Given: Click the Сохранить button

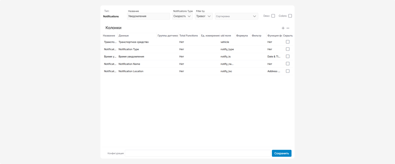Looking at the screenshot, I should 281,153.
